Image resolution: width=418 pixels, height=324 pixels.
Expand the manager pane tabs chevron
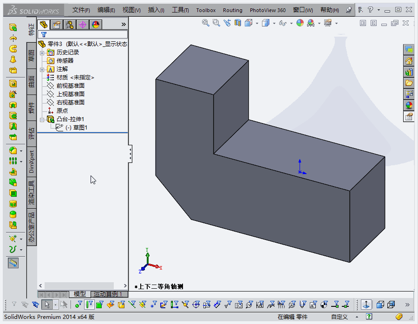click(124, 25)
